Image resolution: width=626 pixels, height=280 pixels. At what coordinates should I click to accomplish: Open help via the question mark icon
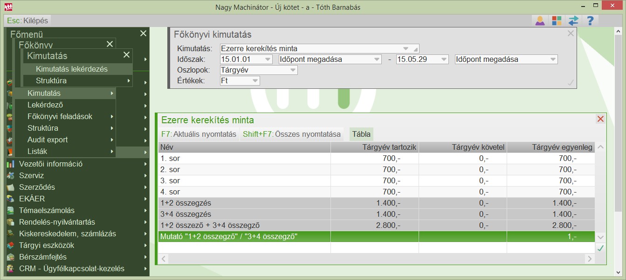[x=590, y=21]
